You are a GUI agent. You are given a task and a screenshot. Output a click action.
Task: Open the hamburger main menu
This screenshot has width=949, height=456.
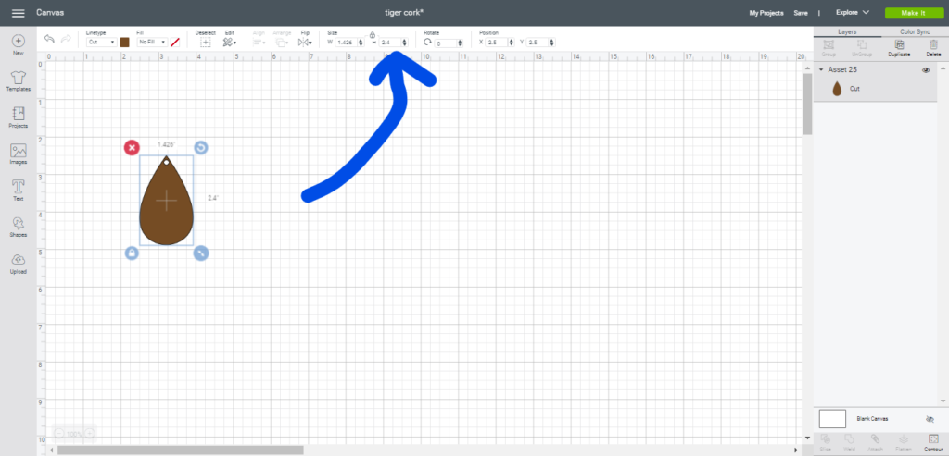click(18, 13)
